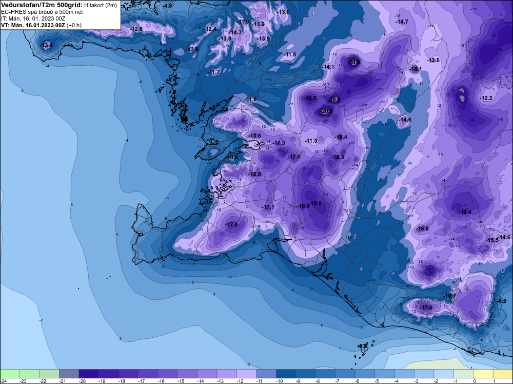Click the -13.6 temperature label
Image resolution: width=513 pixels, height=384 pixels.
(x=433, y=60)
